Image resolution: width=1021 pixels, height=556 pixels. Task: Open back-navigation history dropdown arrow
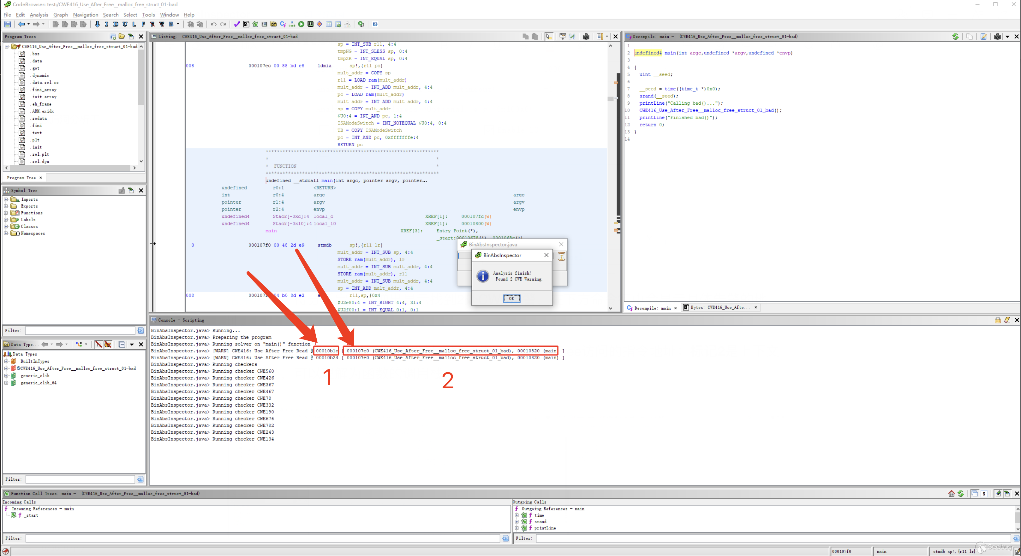coord(28,24)
